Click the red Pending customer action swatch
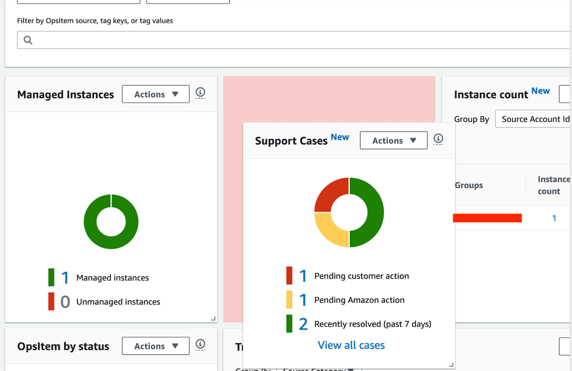This screenshot has height=371, width=572. [x=289, y=276]
